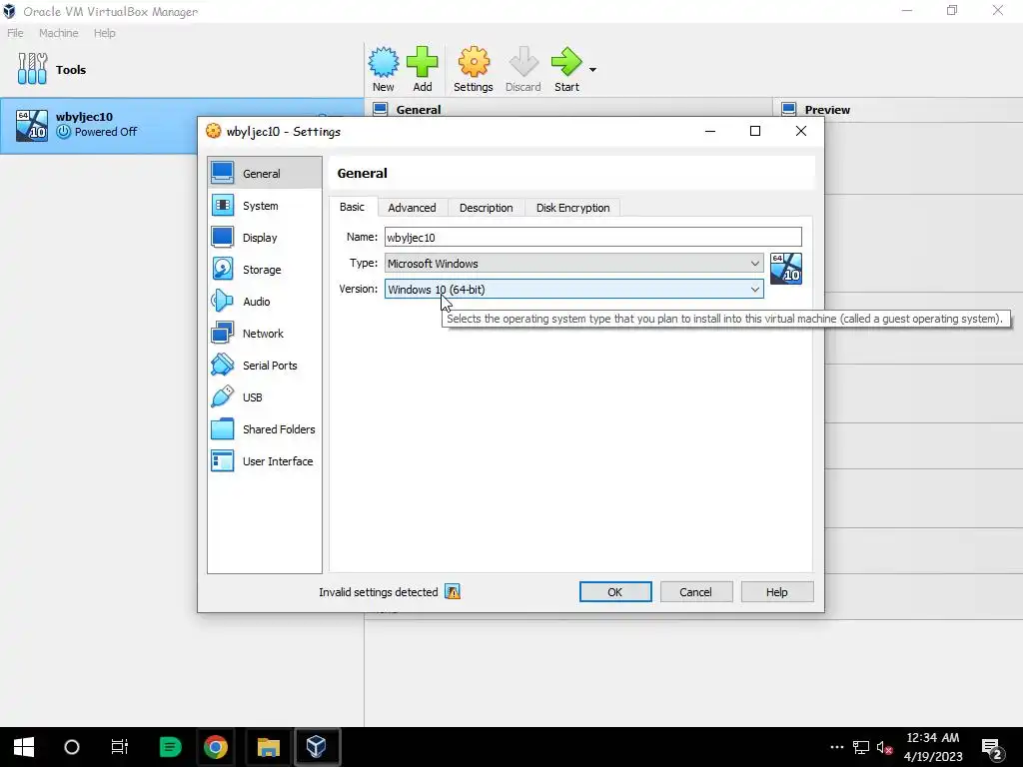This screenshot has width=1023, height=767.
Task: Switch to the Disk Encryption tab
Action: point(572,208)
